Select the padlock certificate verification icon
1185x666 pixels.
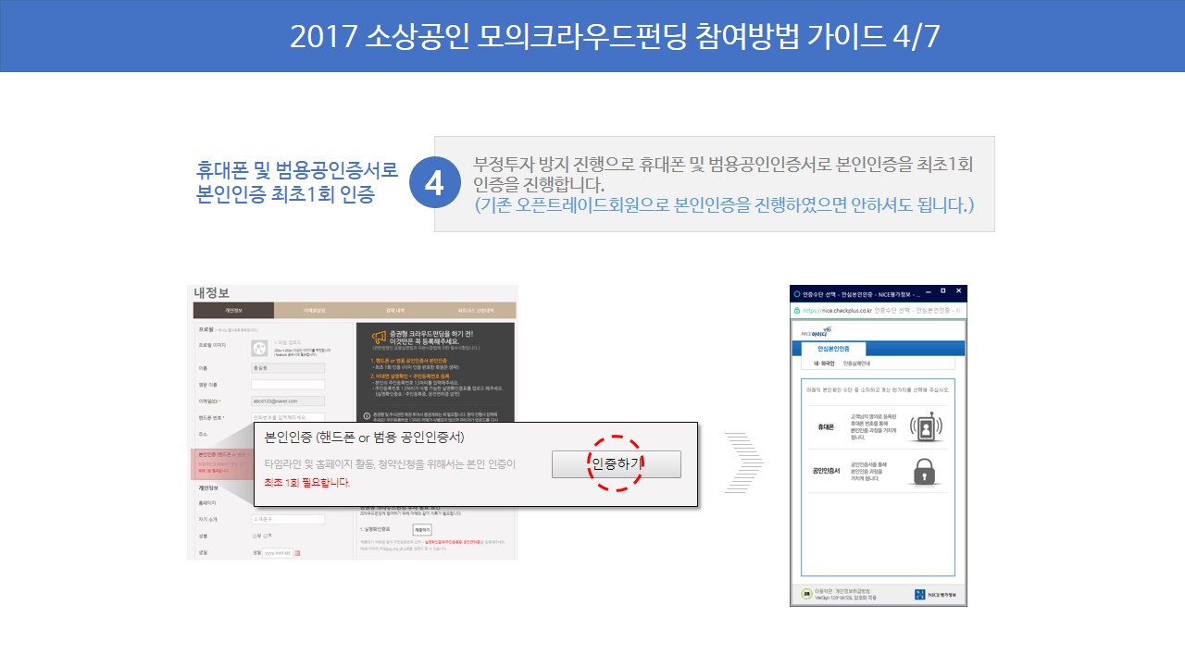tap(922, 470)
